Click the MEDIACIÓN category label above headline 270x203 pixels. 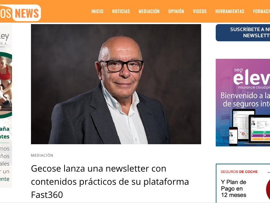pos(42,156)
